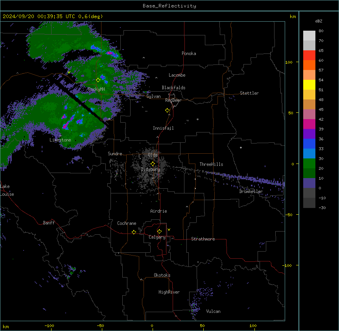Click the Innisfail label
The image size is (339, 331).
163,128
